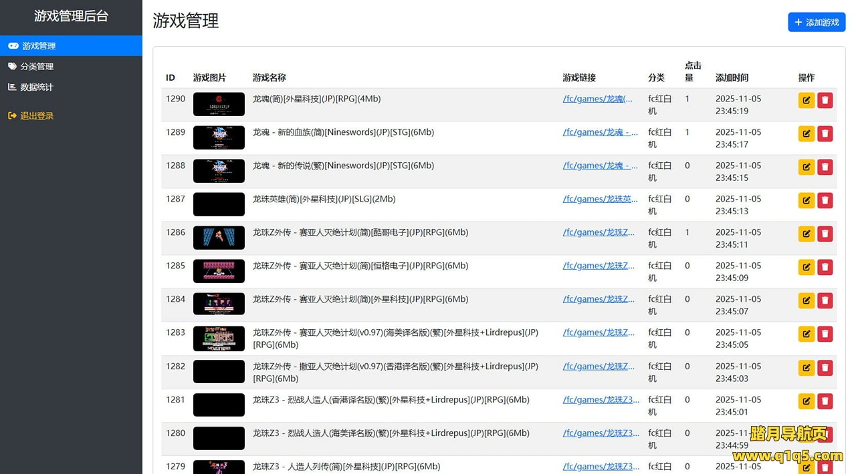The width and height of the screenshot is (856, 474).
Task: Click the 添加游戏 button
Action: 816,22
